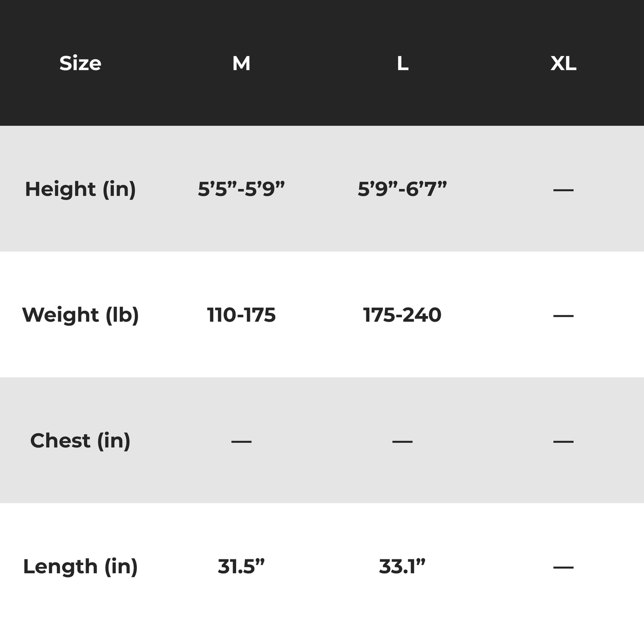Click the Length (in) row label
The width and height of the screenshot is (644, 644).
tap(80, 566)
